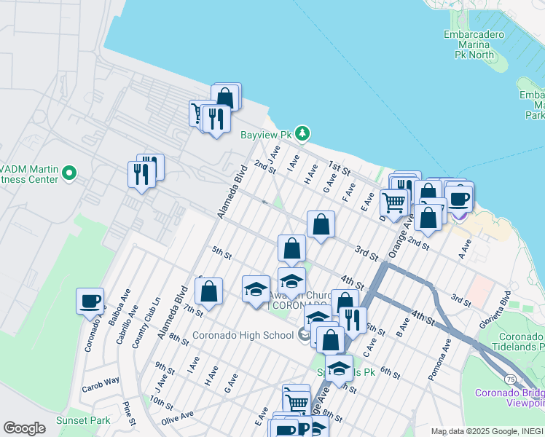Viewport: 545px width, 437px height.
Task: Select the upper shopping bag marker in the ferry landing cluster
Action: coord(428,190)
